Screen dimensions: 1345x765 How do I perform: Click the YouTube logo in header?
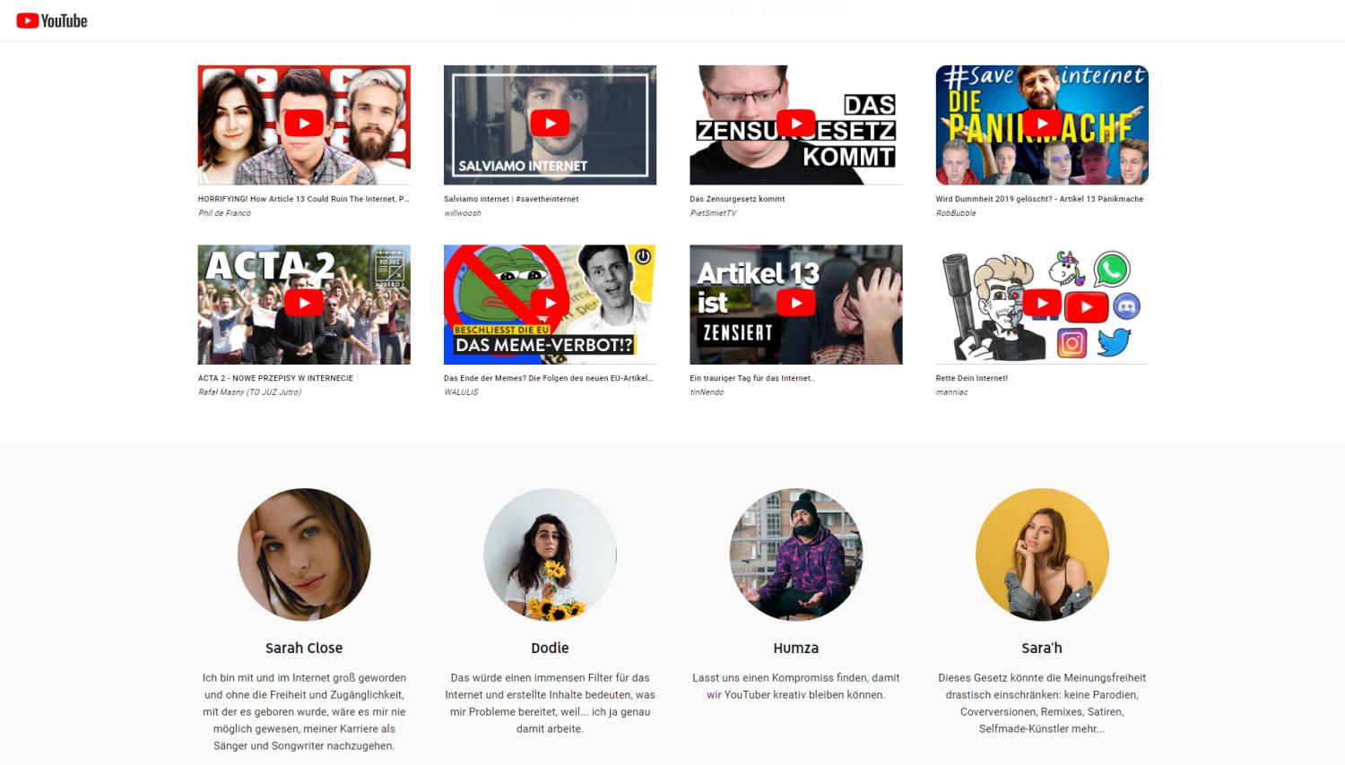click(52, 21)
